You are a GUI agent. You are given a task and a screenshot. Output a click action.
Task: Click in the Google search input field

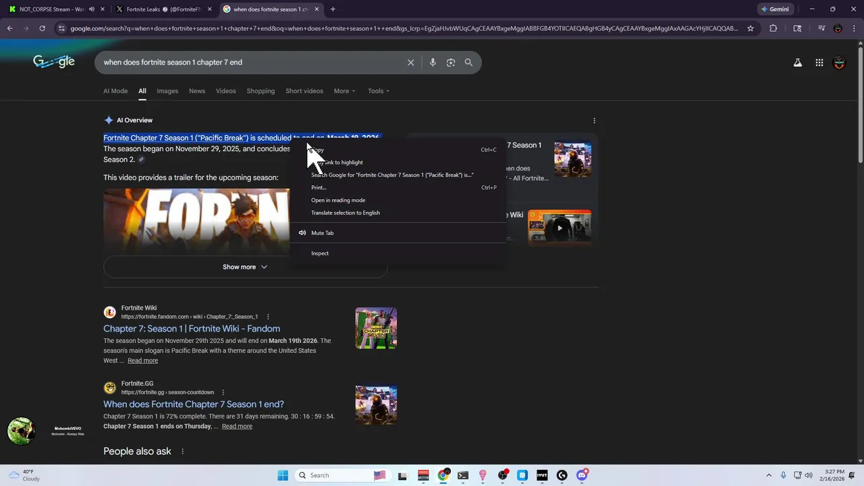250,62
